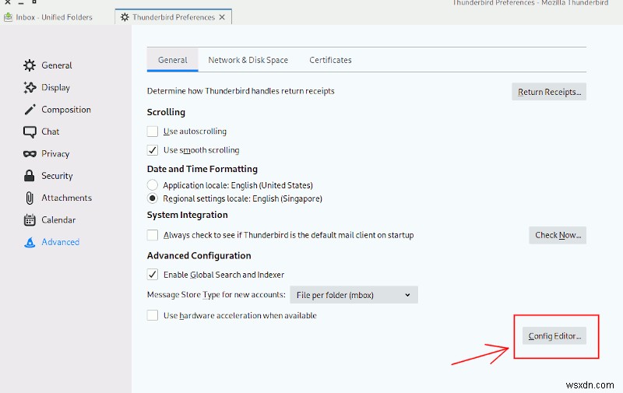Click the Display sparkle icon
Screen dimensions: 623x393
coord(30,87)
